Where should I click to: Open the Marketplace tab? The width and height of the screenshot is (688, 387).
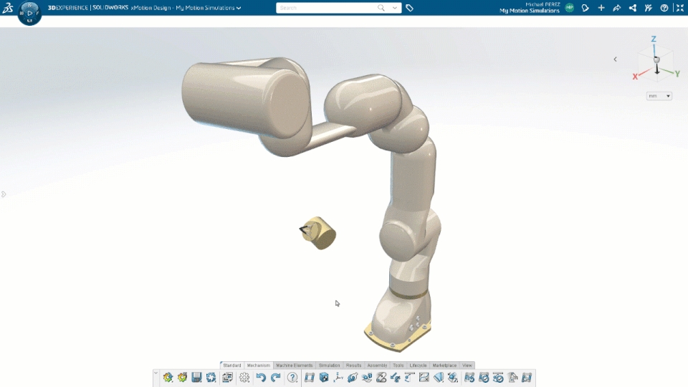click(x=444, y=365)
